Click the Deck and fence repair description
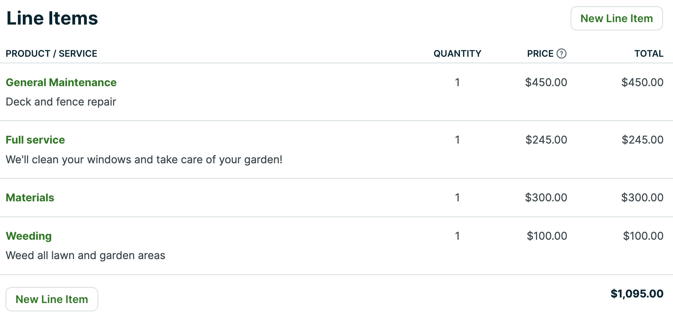Viewport: 673px width, 321px height. pyautogui.click(x=61, y=102)
